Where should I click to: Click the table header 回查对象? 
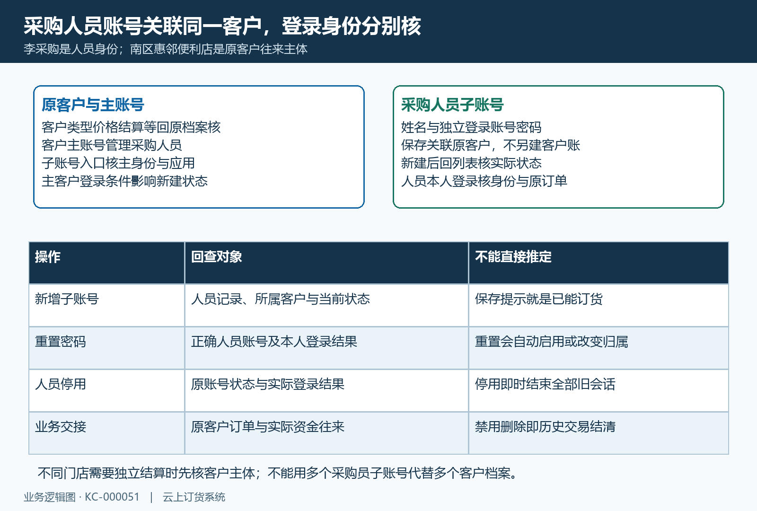coord(326,263)
